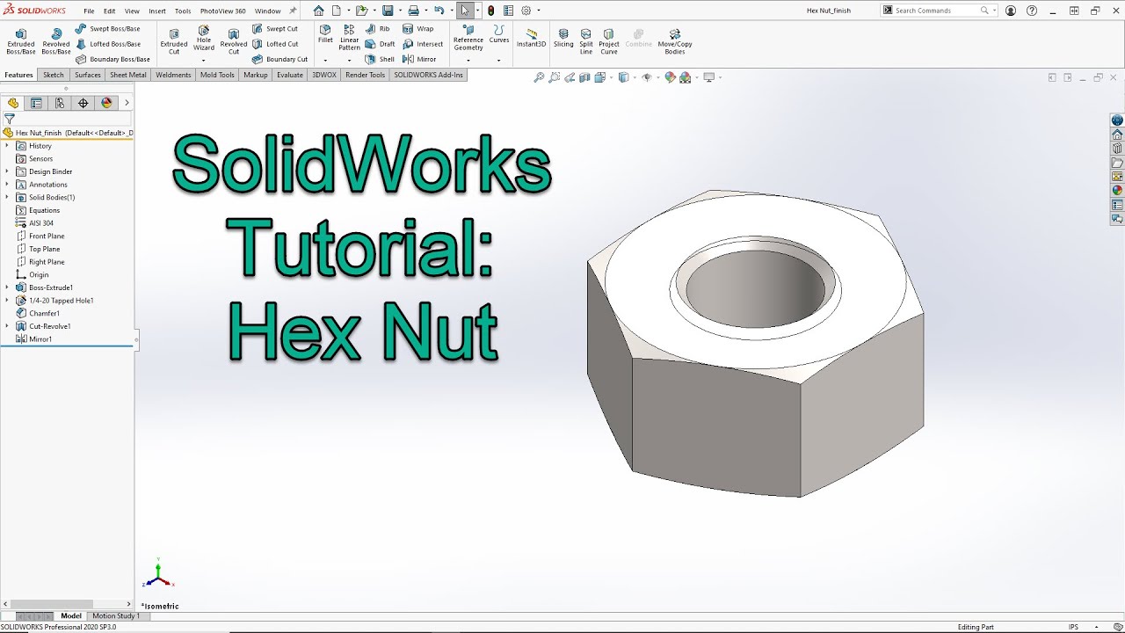Select the Lofted Boss/Base tool
Image resolution: width=1125 pixels, height=633 pixels.
point(108,44)
